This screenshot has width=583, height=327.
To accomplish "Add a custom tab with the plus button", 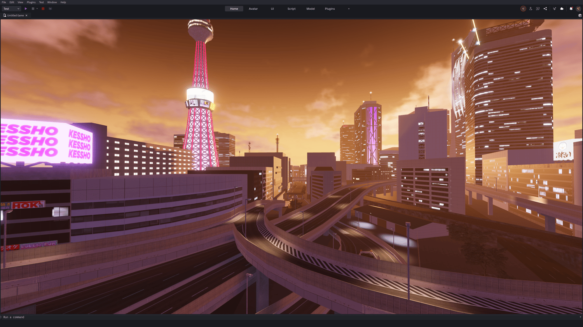I will 349,9.
